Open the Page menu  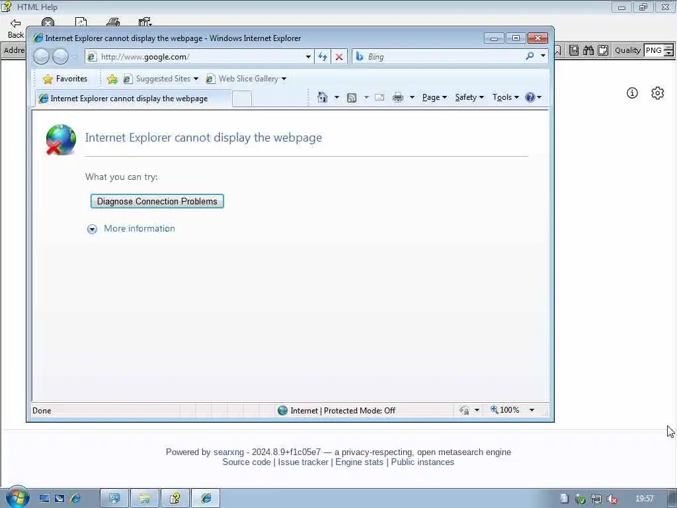(434, 97)
